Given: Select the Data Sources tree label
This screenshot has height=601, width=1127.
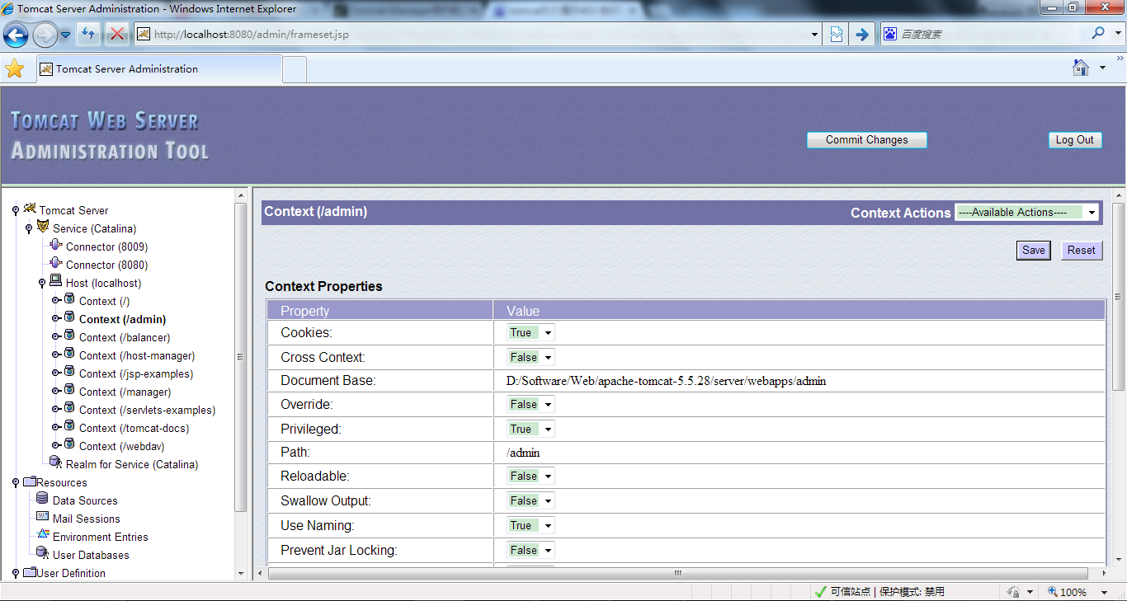Looking at the screenshot, I should pyautogui.click(x=85, y=500).
